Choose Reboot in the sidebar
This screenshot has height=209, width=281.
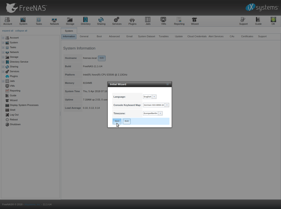tap(12, 120)
